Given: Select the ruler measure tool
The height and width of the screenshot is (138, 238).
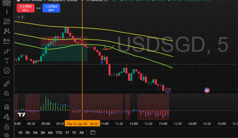Looking at the screenshot, I should pos(7,84).
